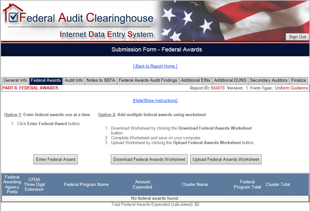View the Additional EINs tab
The image size is (310, 211).
196,80
